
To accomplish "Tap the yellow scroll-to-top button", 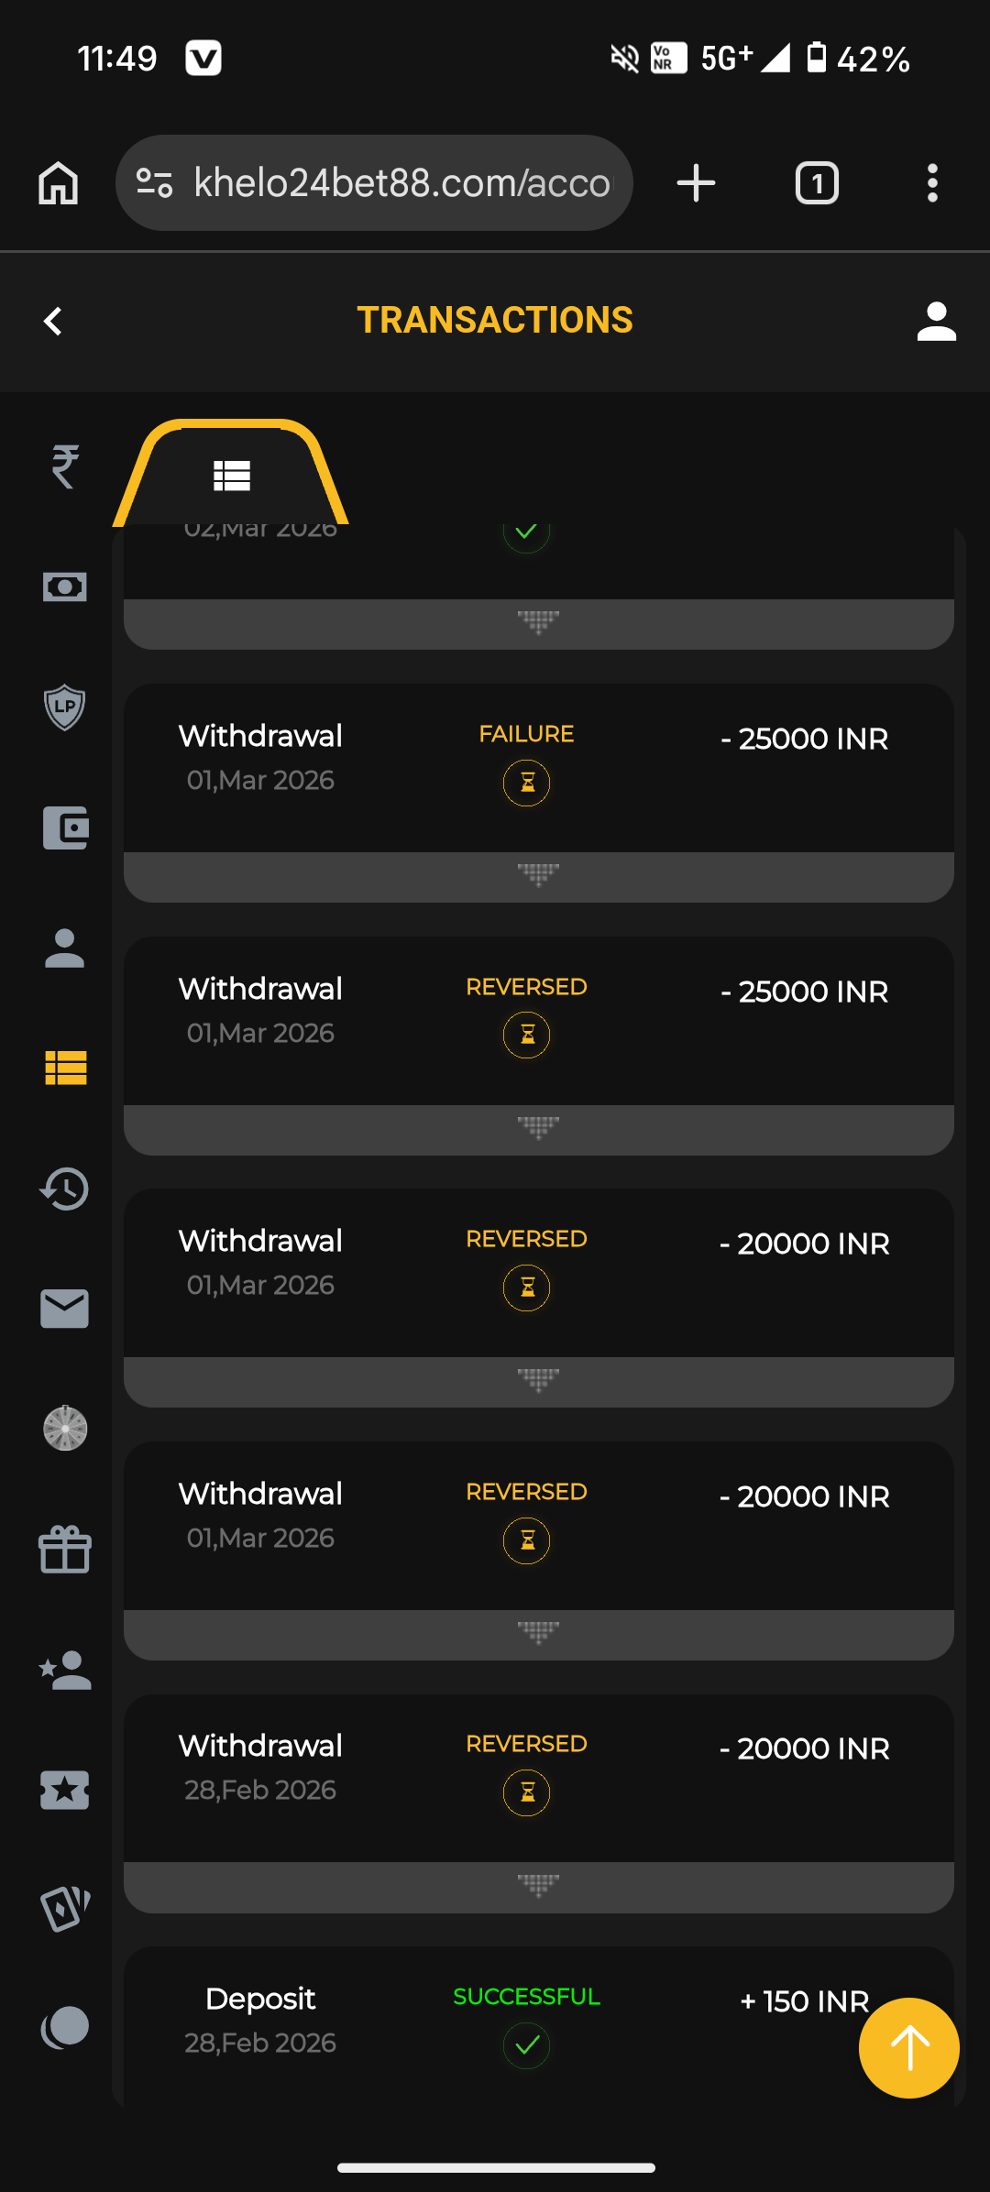I will [x=908, y=2048].
